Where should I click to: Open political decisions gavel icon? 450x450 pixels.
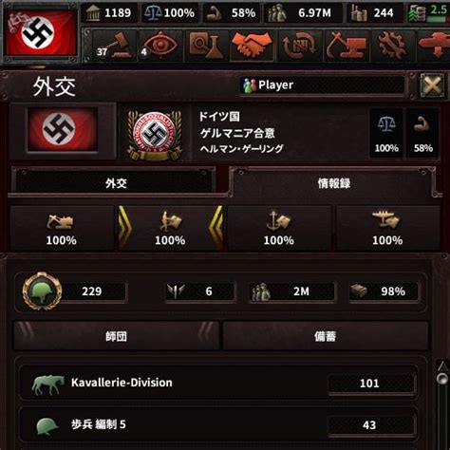tap(114, 46)
